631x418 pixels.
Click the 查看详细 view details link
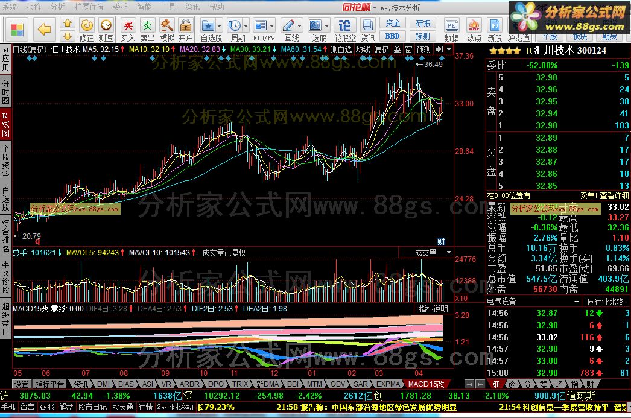coord(614,195)
